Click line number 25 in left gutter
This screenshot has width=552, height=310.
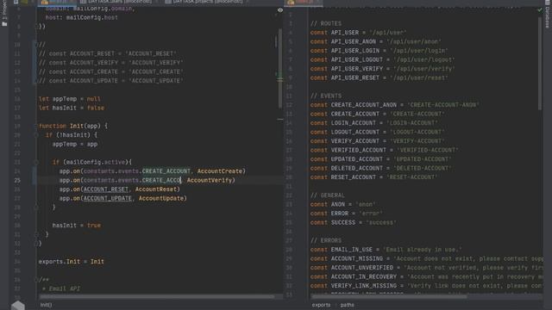pyautogui.click(x=17, y=180)
